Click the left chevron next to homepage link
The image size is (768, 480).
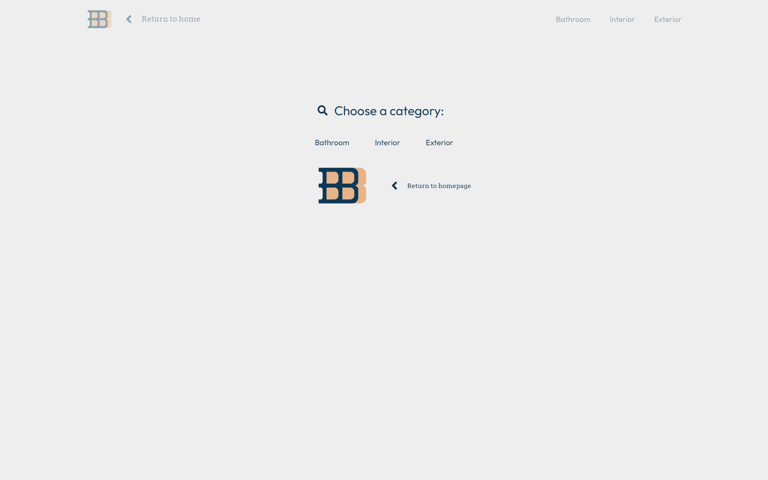[x=394, y=186]
